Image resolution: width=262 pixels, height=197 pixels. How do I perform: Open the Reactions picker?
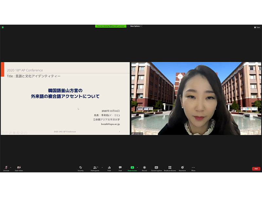click(x=182, y=168)
